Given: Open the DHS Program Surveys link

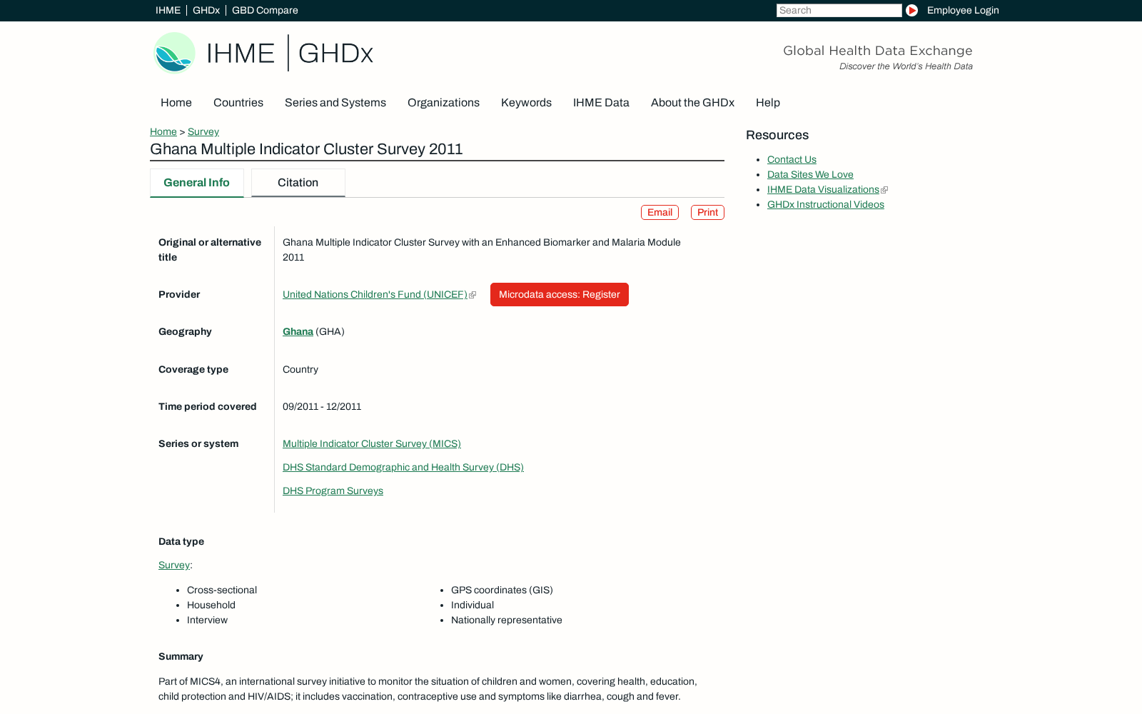Looking at the screenshot, I should pyautogui.click(x=333, y=491).
